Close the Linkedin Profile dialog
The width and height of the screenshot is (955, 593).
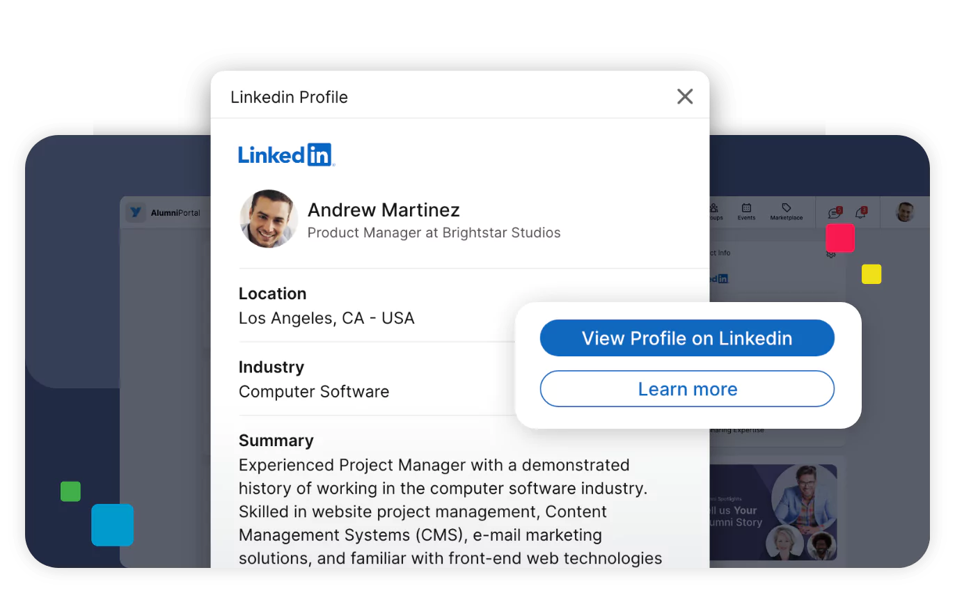coord(685,96)
